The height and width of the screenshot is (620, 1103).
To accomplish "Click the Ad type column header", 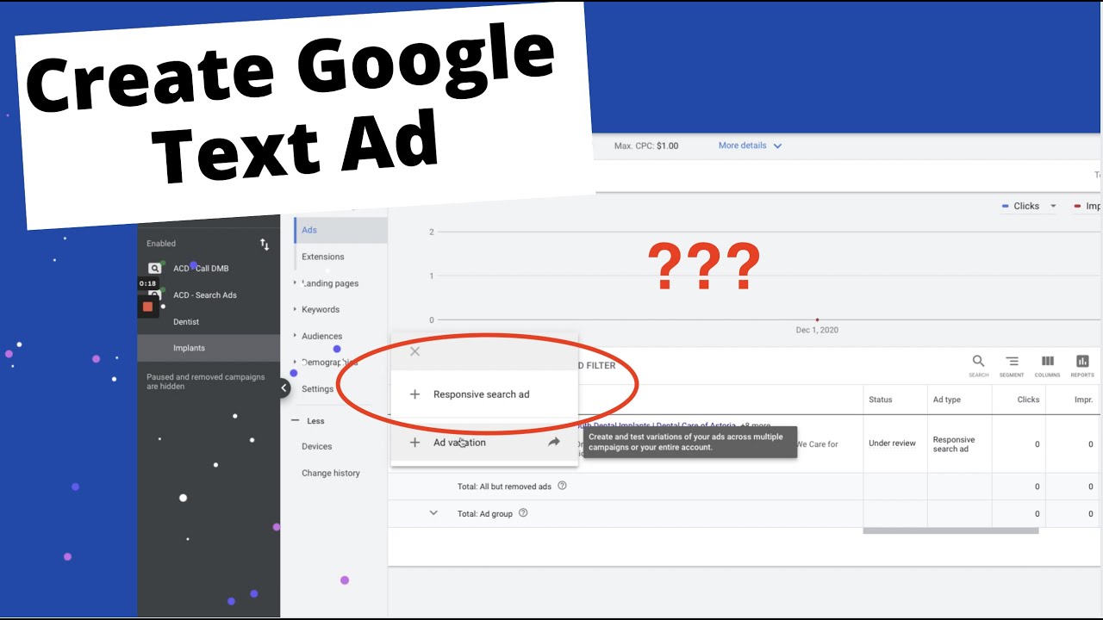I will [947, 400].
